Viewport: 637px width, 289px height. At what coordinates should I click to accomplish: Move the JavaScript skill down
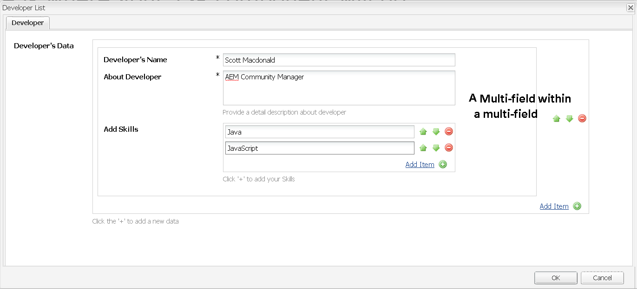coord(436,148)
